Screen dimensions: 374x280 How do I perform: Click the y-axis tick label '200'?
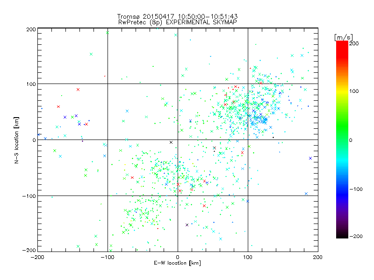pyautogui.click(x=31, y=29)
